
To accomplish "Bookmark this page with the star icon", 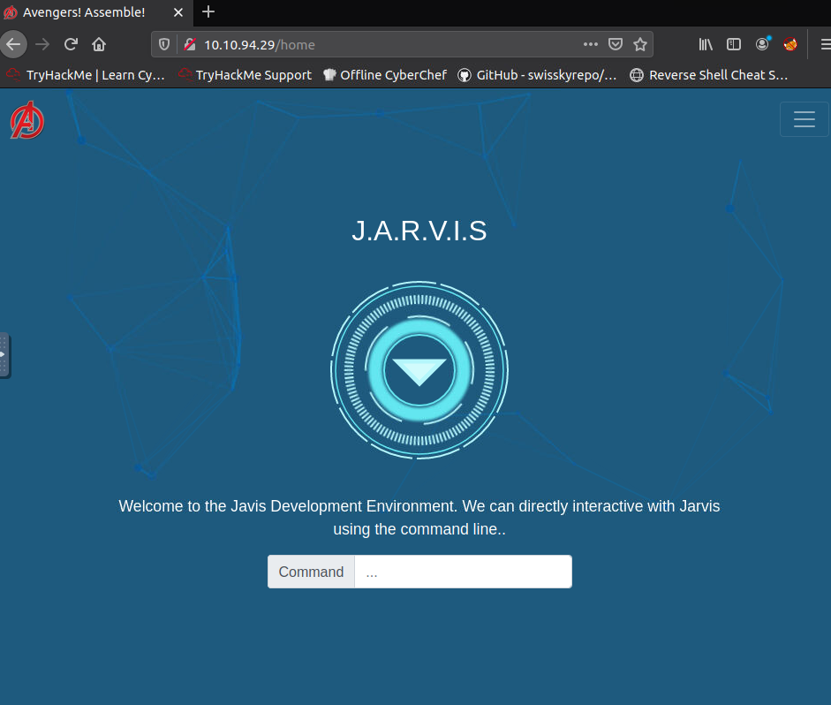I will pos(640,44).
